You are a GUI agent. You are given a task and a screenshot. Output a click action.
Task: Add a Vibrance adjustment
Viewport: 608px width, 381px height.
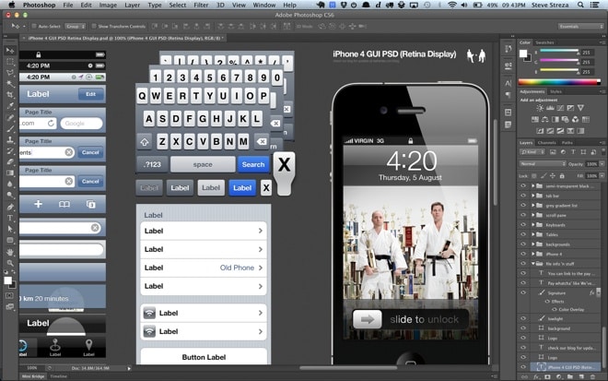click(580, 108)
